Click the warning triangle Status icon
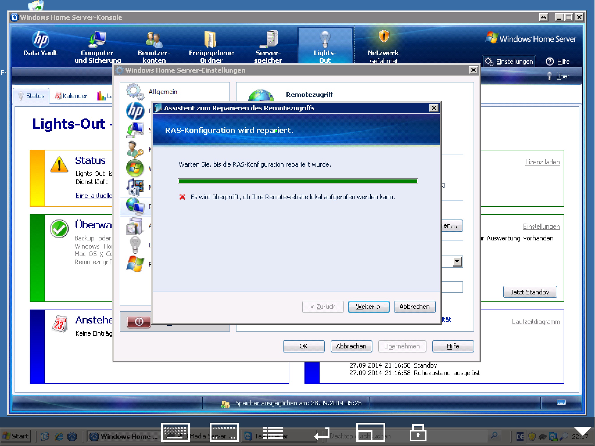 (x=59, y=165)
